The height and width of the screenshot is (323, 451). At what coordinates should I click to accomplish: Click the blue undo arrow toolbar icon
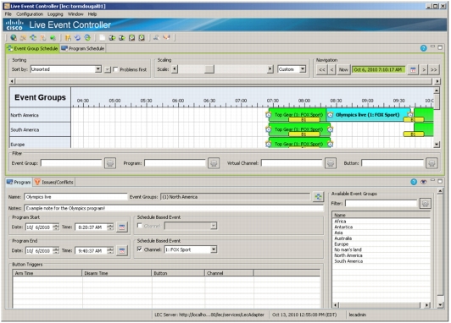coord(77,37)
